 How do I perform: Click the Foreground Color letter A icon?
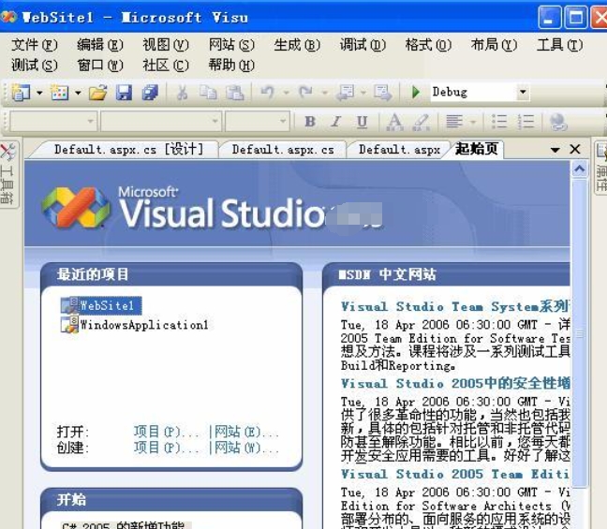tap(394, 122)
